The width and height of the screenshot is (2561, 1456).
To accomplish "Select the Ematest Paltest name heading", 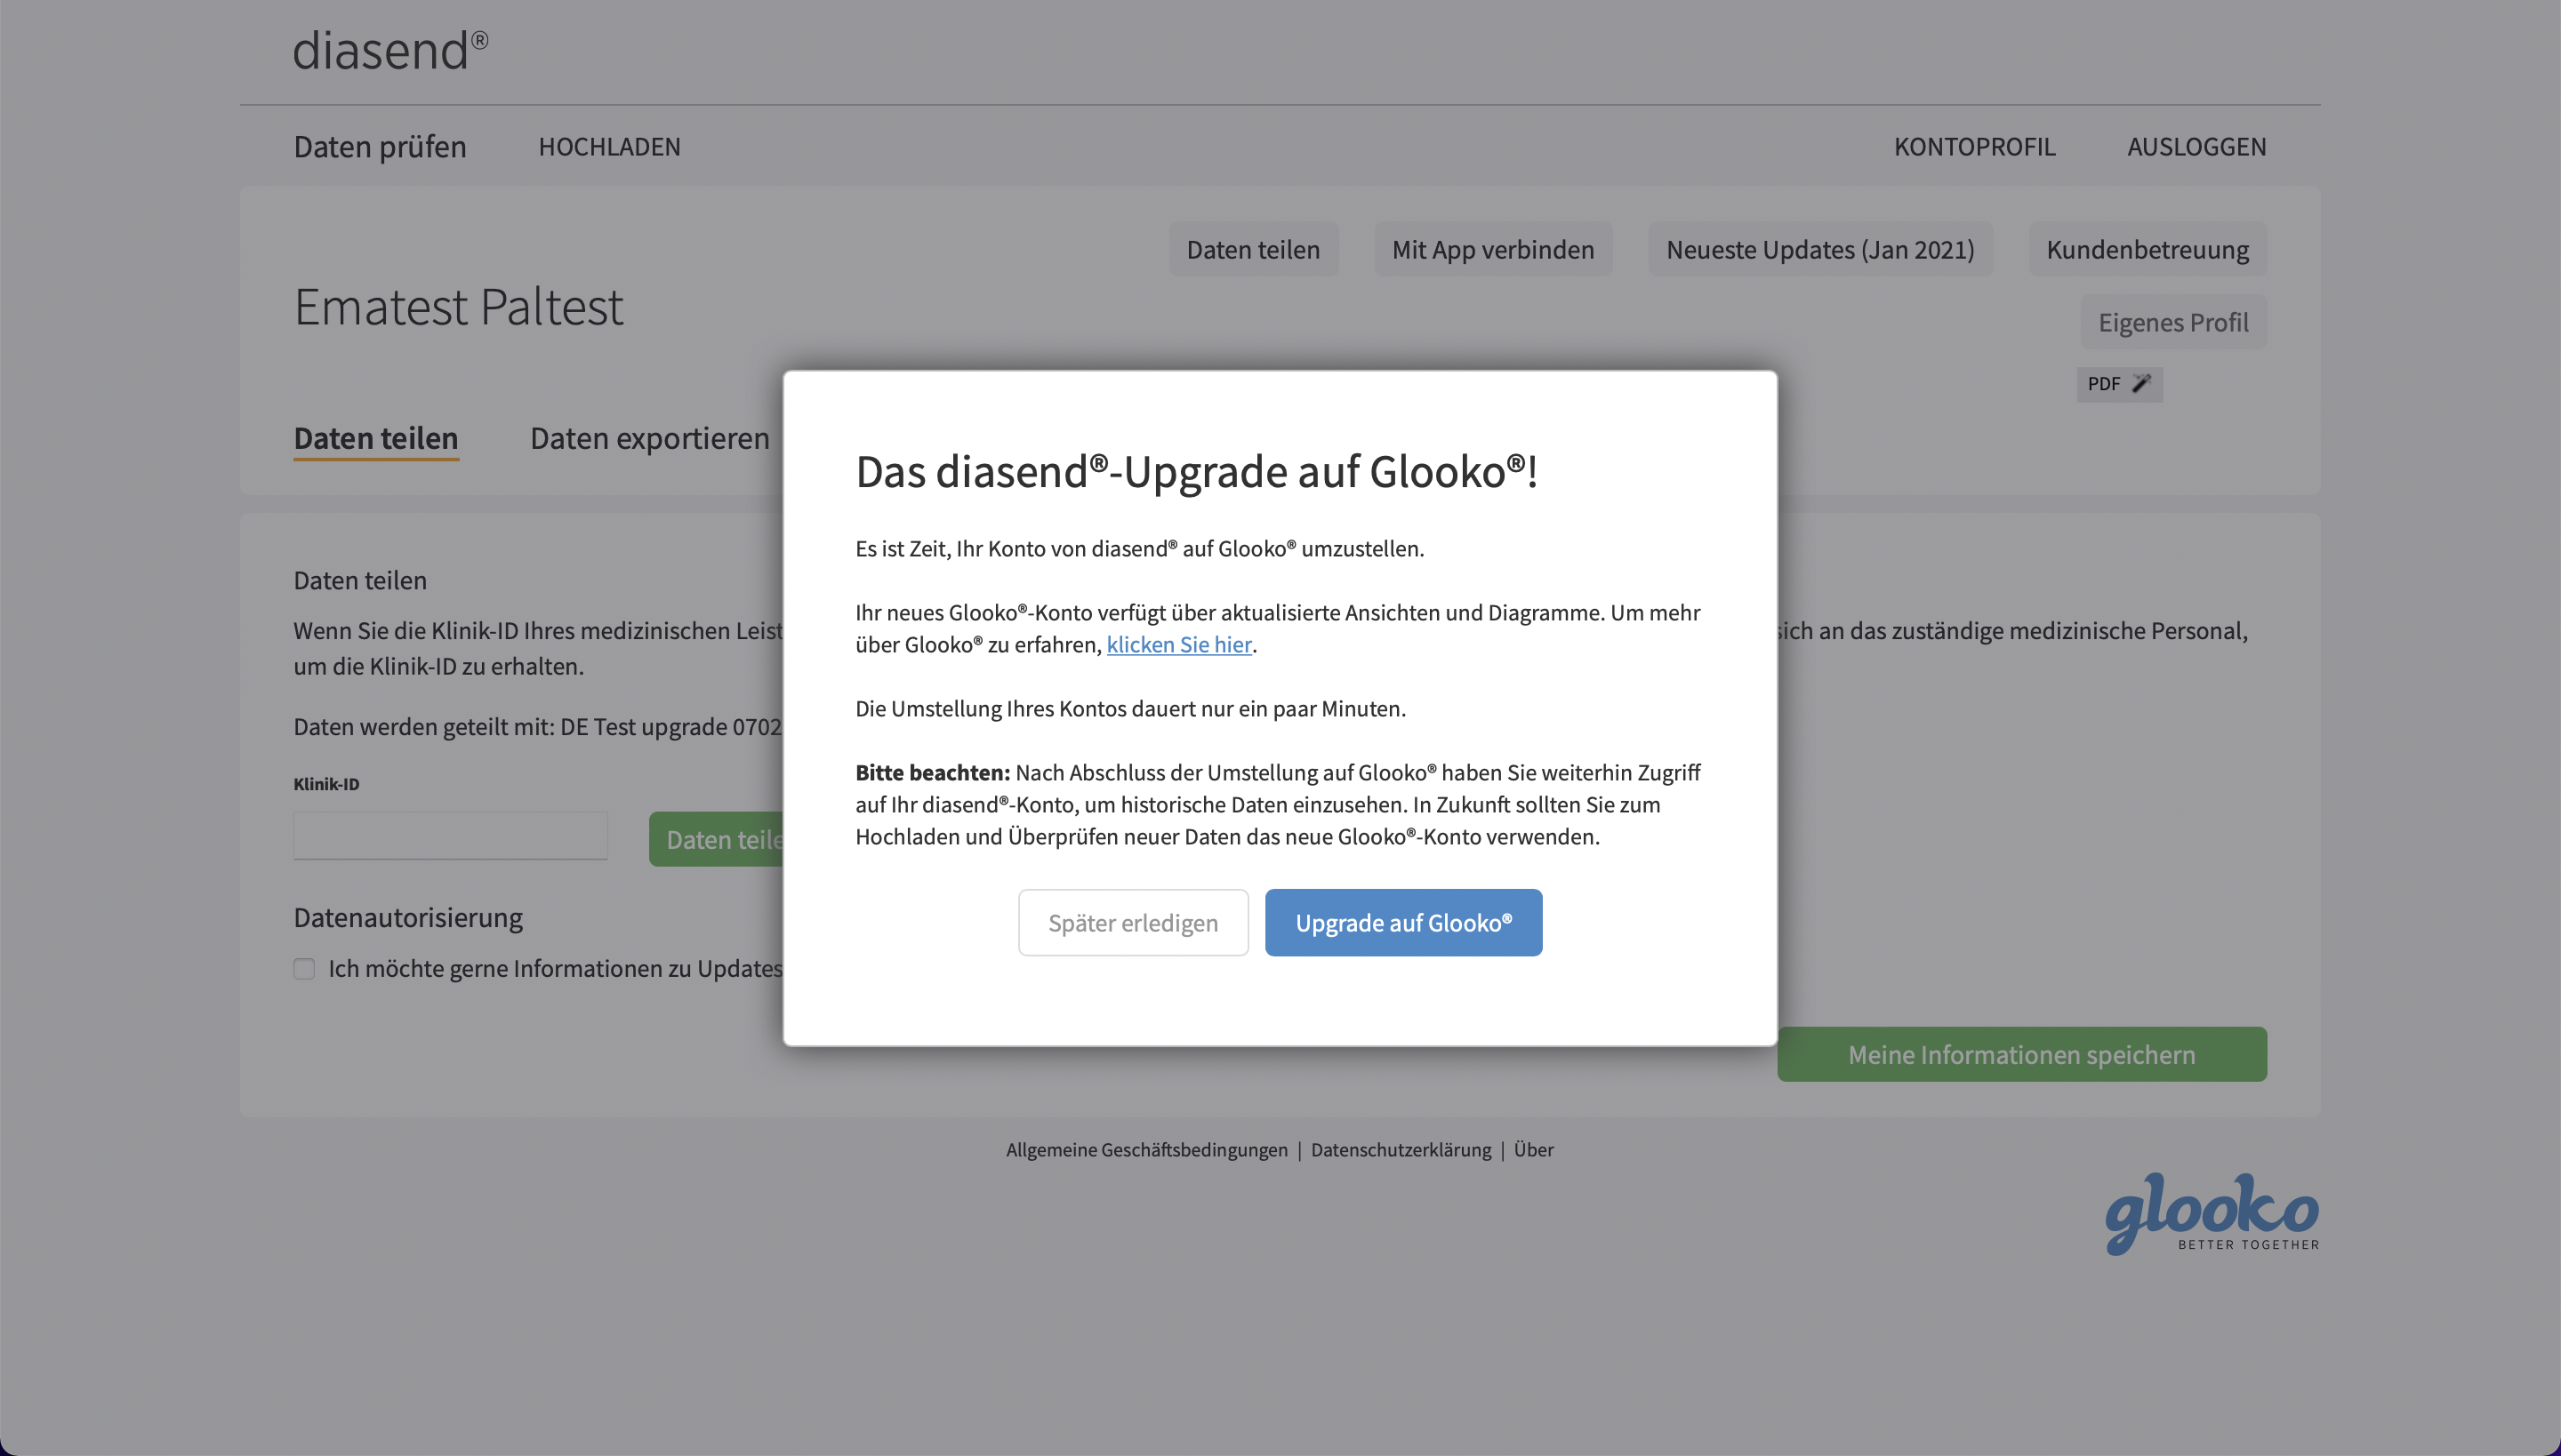I will (x=458, y=306).
